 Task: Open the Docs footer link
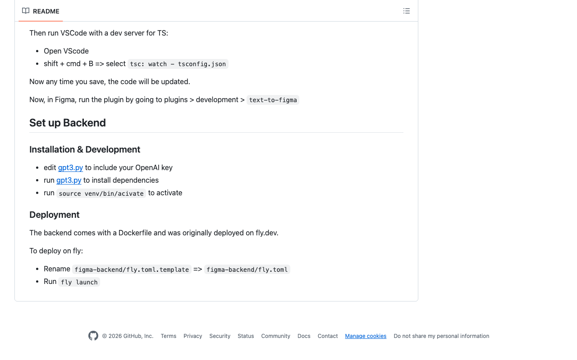pos(304,336)
